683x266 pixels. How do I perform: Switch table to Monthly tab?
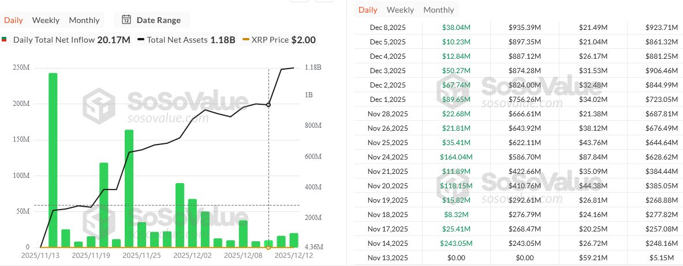(x=439, y=10)
